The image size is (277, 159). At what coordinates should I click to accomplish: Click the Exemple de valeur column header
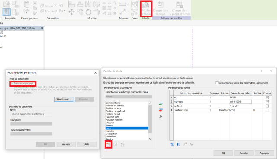tap(241, 93)
